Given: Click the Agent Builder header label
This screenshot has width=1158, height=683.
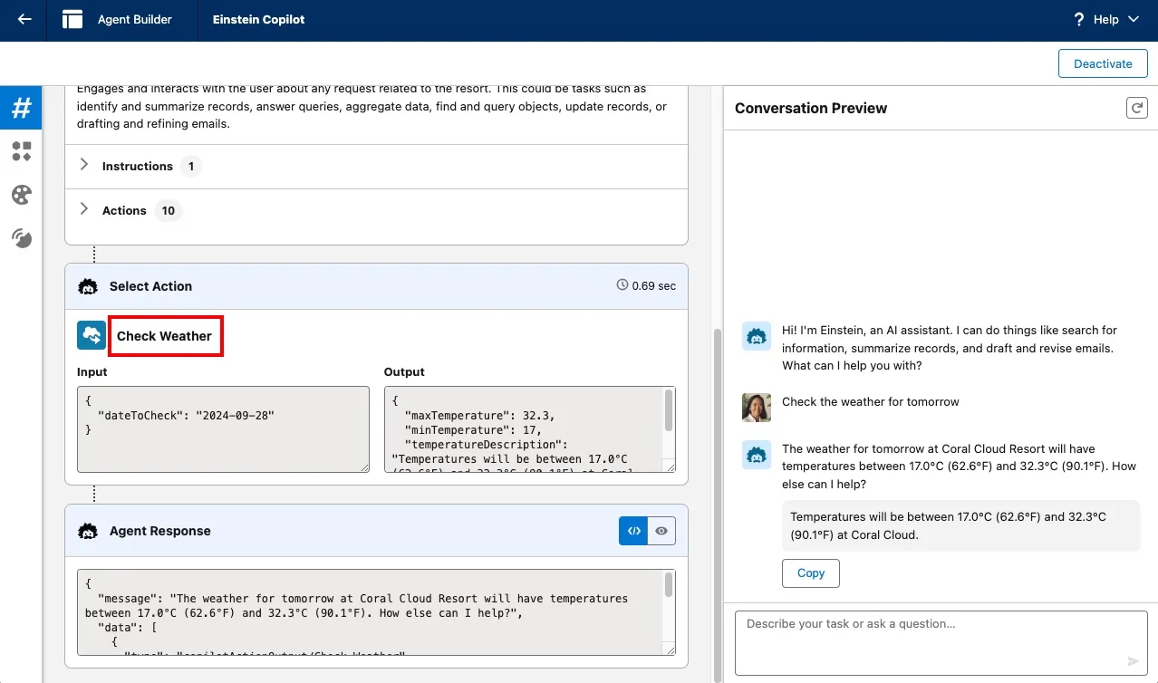Looking at the screenshot, I should point(134,19).
